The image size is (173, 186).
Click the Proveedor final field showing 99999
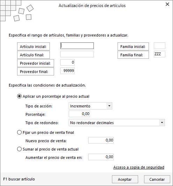(x=67, y=71)
